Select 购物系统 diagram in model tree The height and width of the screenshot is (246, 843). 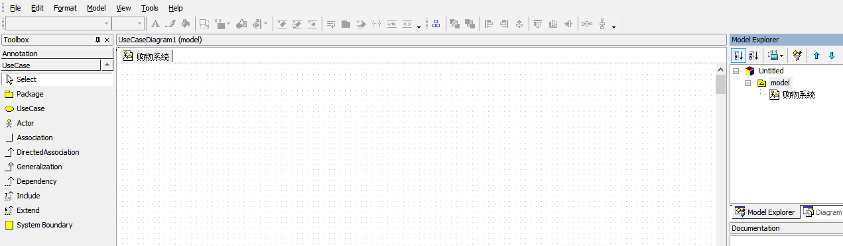[799, 95]
